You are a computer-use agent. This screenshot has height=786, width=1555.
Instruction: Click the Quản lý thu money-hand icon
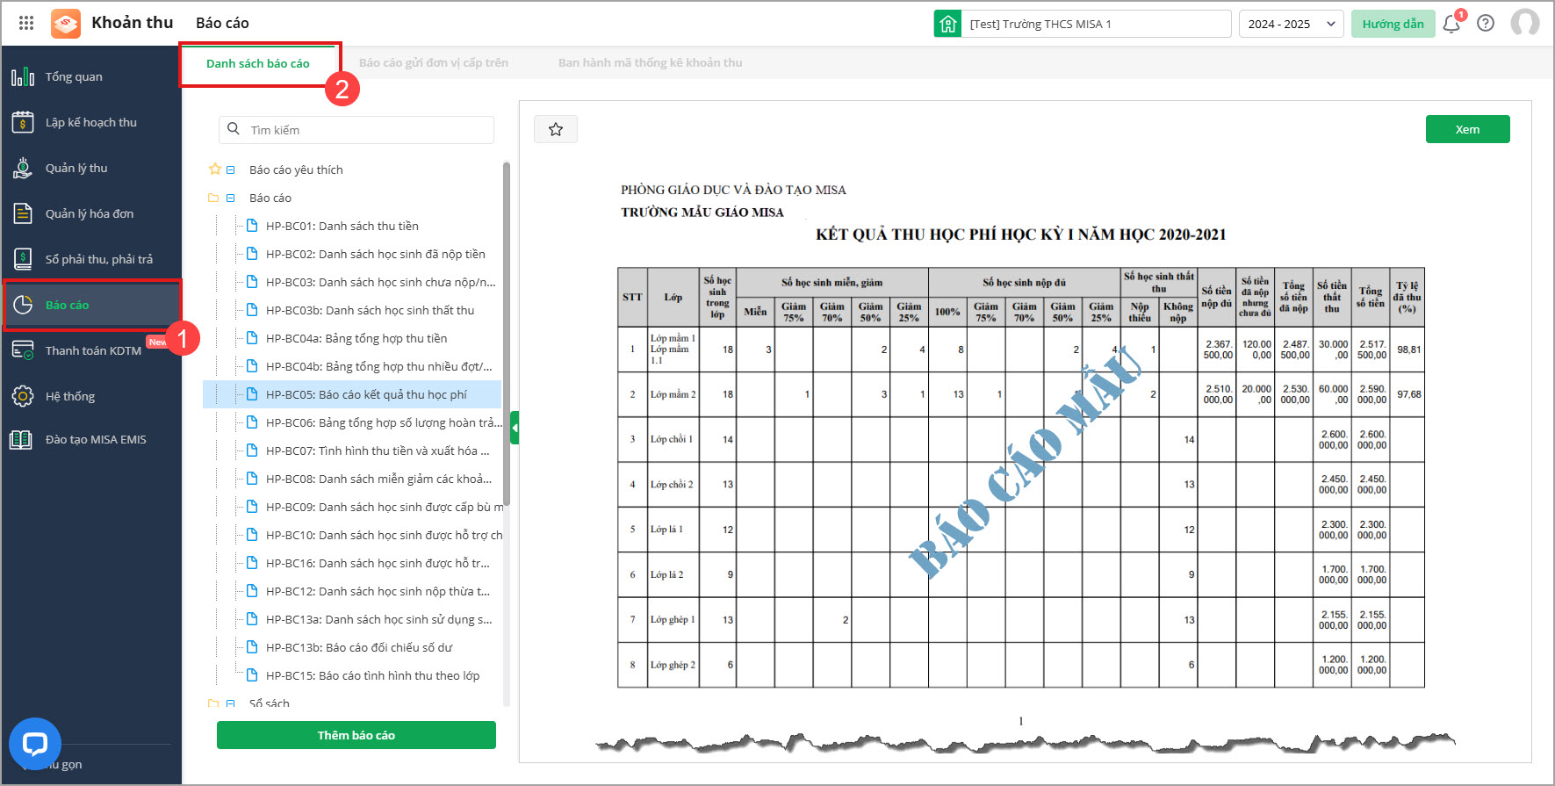[x=23, y=168]
